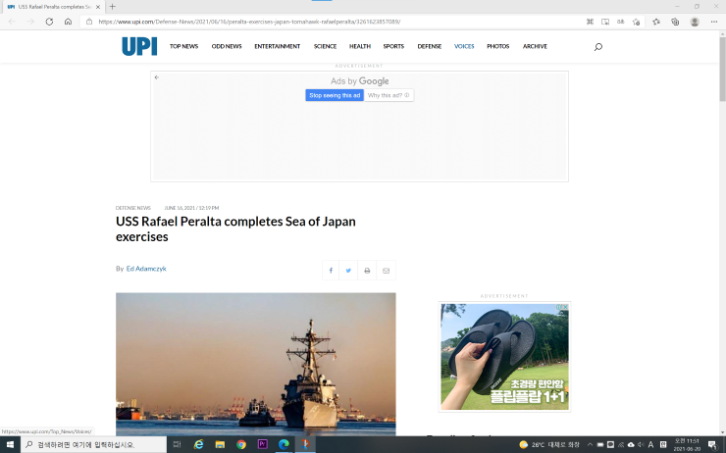Click the print article icon
Image resolution: width=726 pixels, height=453 pixels.
367,271
